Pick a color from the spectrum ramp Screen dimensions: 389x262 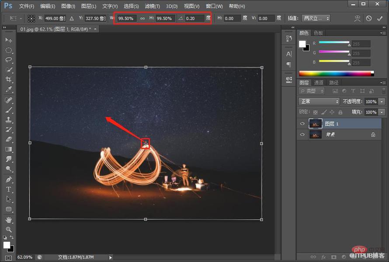click(337, 74)
